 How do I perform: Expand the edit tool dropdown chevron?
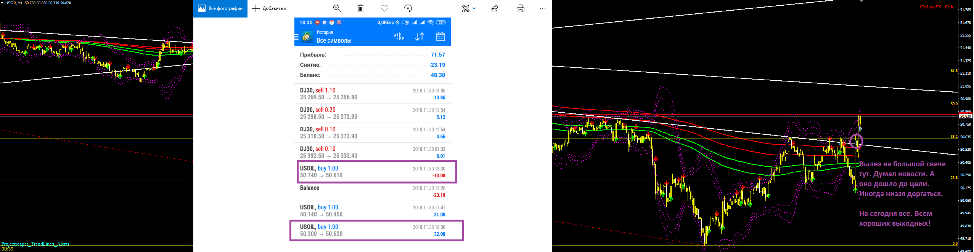click(x=474, y=8)
